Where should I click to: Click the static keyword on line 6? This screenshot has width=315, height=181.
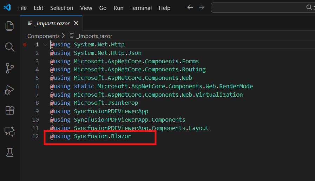coord(84,86)
